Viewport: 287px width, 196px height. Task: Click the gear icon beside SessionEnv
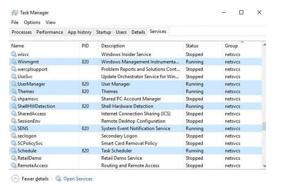point(14,121)
